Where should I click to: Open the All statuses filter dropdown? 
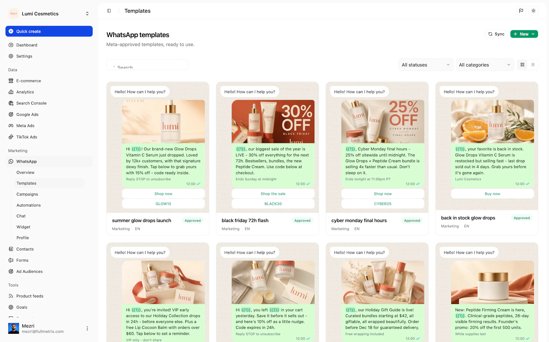click(x=426, y=65)
